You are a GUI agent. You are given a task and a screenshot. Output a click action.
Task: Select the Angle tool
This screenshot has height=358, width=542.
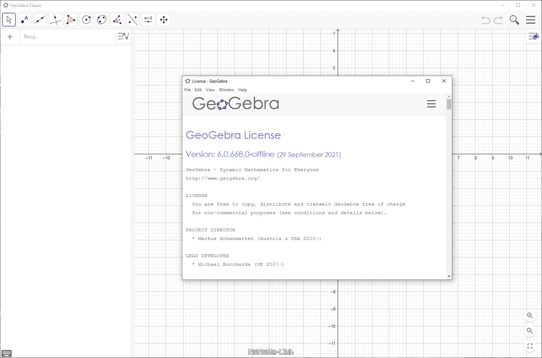117,20
